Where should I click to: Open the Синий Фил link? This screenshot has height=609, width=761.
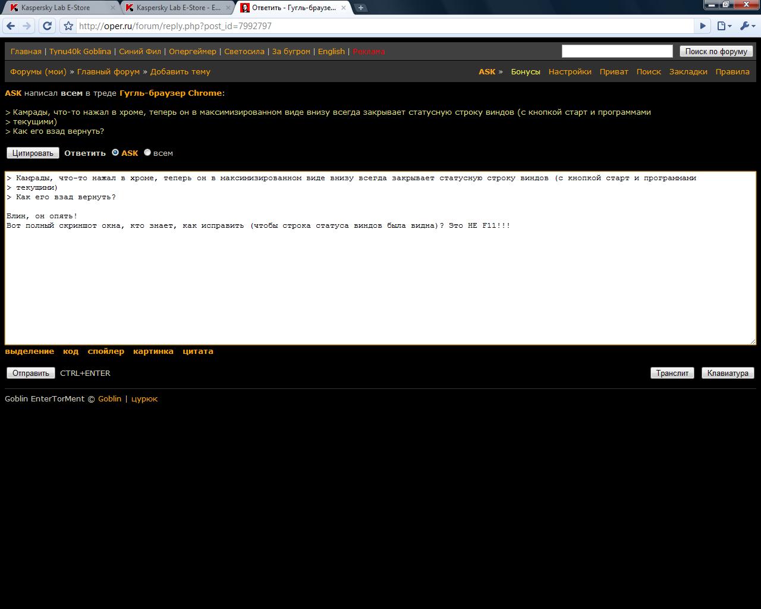pos(140,51)
